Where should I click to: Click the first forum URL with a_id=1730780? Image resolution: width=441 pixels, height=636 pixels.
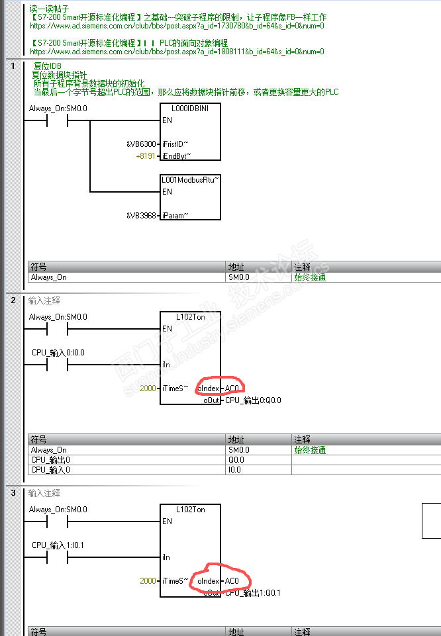click(x=177, y=26)
